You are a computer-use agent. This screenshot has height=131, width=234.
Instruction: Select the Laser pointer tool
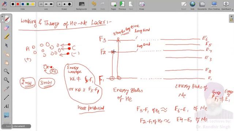7,89
